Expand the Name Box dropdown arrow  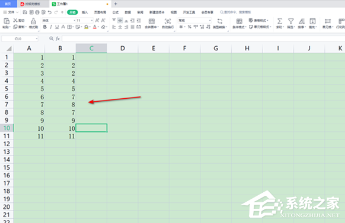[x=37, y=39]
